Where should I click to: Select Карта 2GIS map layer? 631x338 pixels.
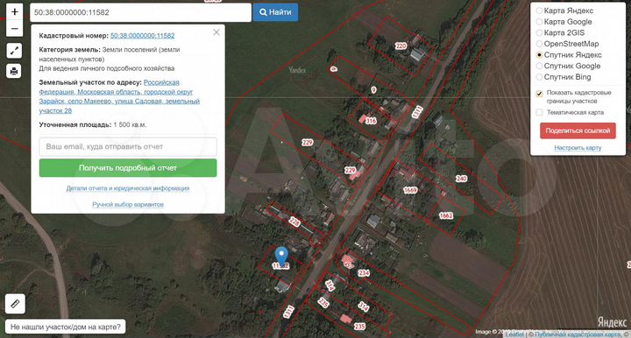[539, 33]
